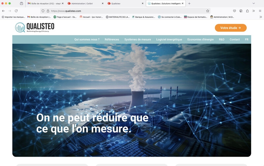Open the FR language selector
This screenshot has width=264, height=166.
coord(247,39)
